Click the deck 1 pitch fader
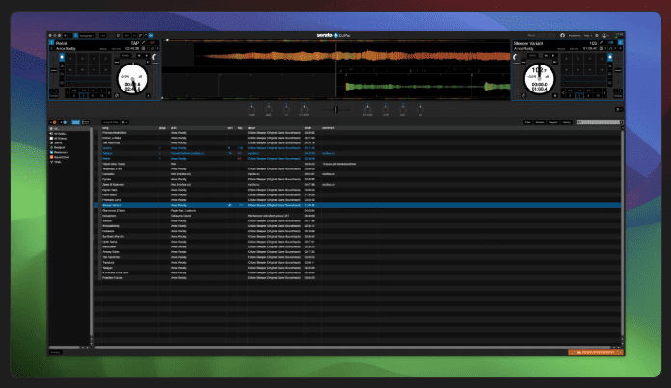The width and height of the screenshot is (671, 388). [x=54, y=70]
